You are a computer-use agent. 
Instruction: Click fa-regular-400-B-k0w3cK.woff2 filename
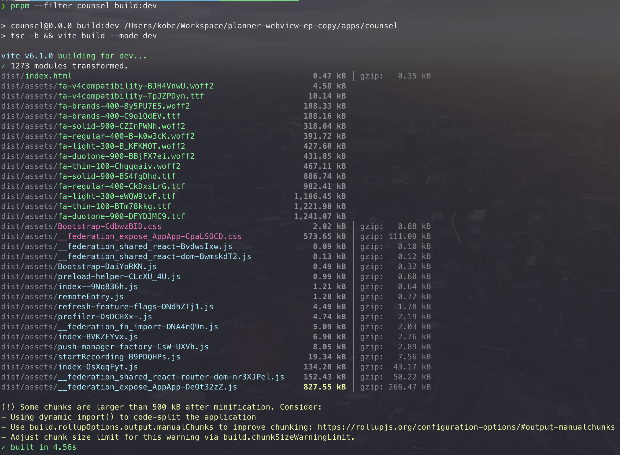(126, 136)
